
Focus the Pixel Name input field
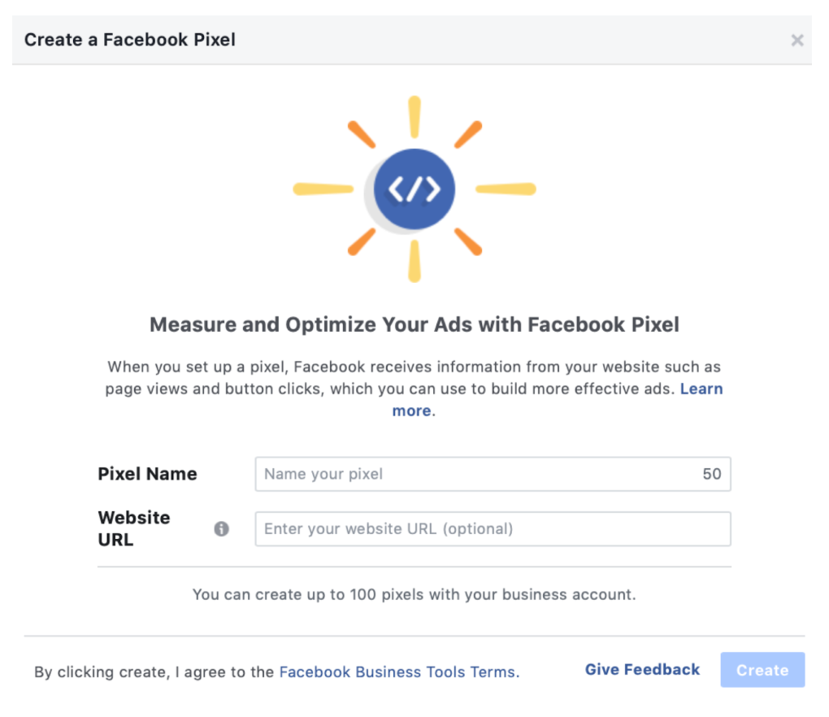click(480, 474)
